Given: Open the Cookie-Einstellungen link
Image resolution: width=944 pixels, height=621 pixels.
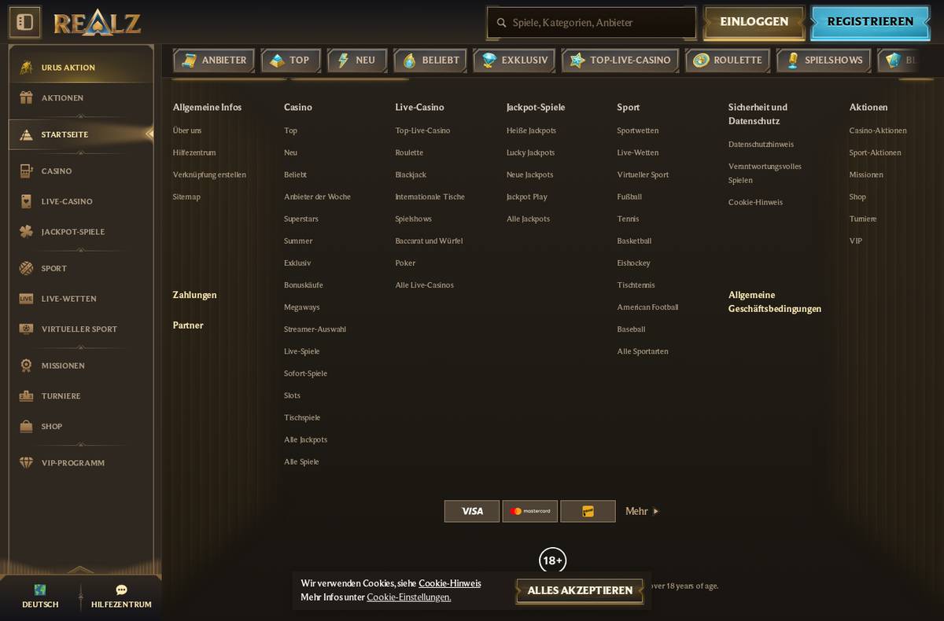Looking at the screenshot, I should [x=408, y=597].
